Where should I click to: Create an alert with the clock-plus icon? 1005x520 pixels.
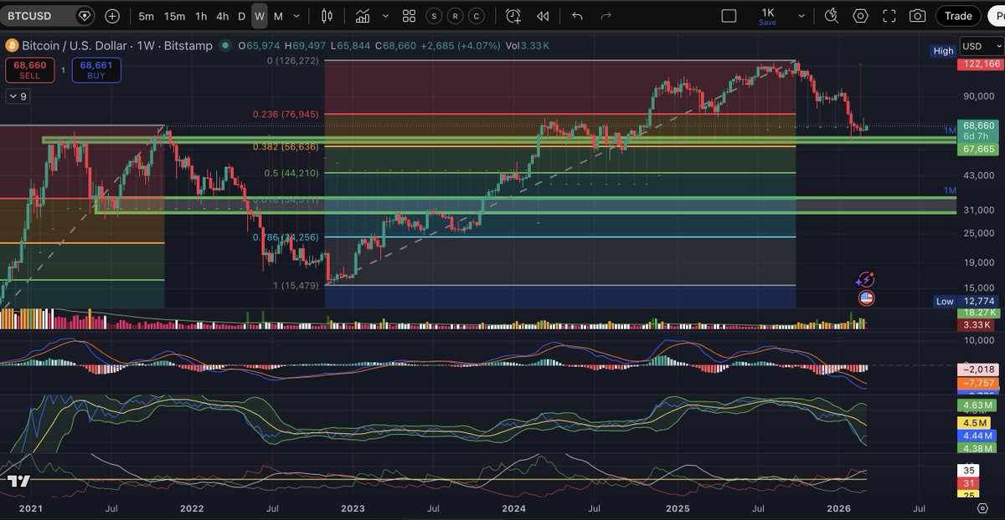click(513, 16)
